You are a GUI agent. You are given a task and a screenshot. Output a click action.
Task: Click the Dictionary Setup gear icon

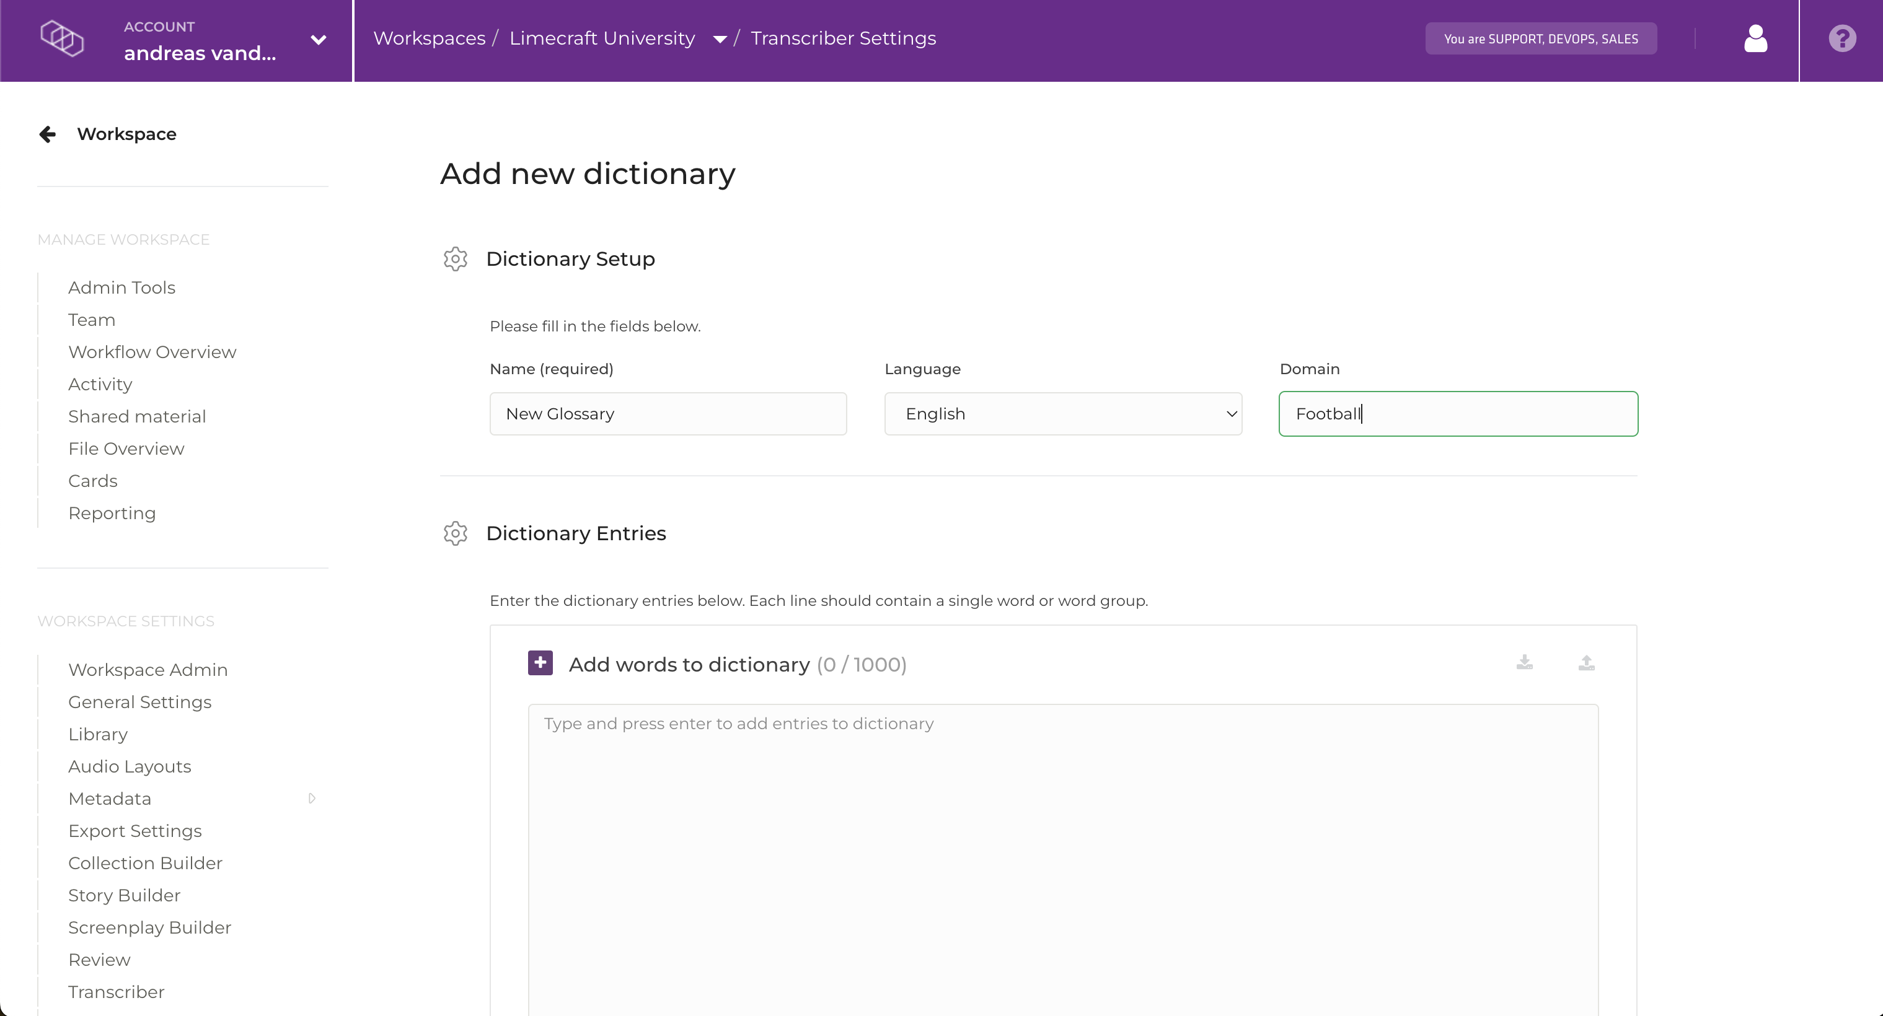[x=456, y=260]
